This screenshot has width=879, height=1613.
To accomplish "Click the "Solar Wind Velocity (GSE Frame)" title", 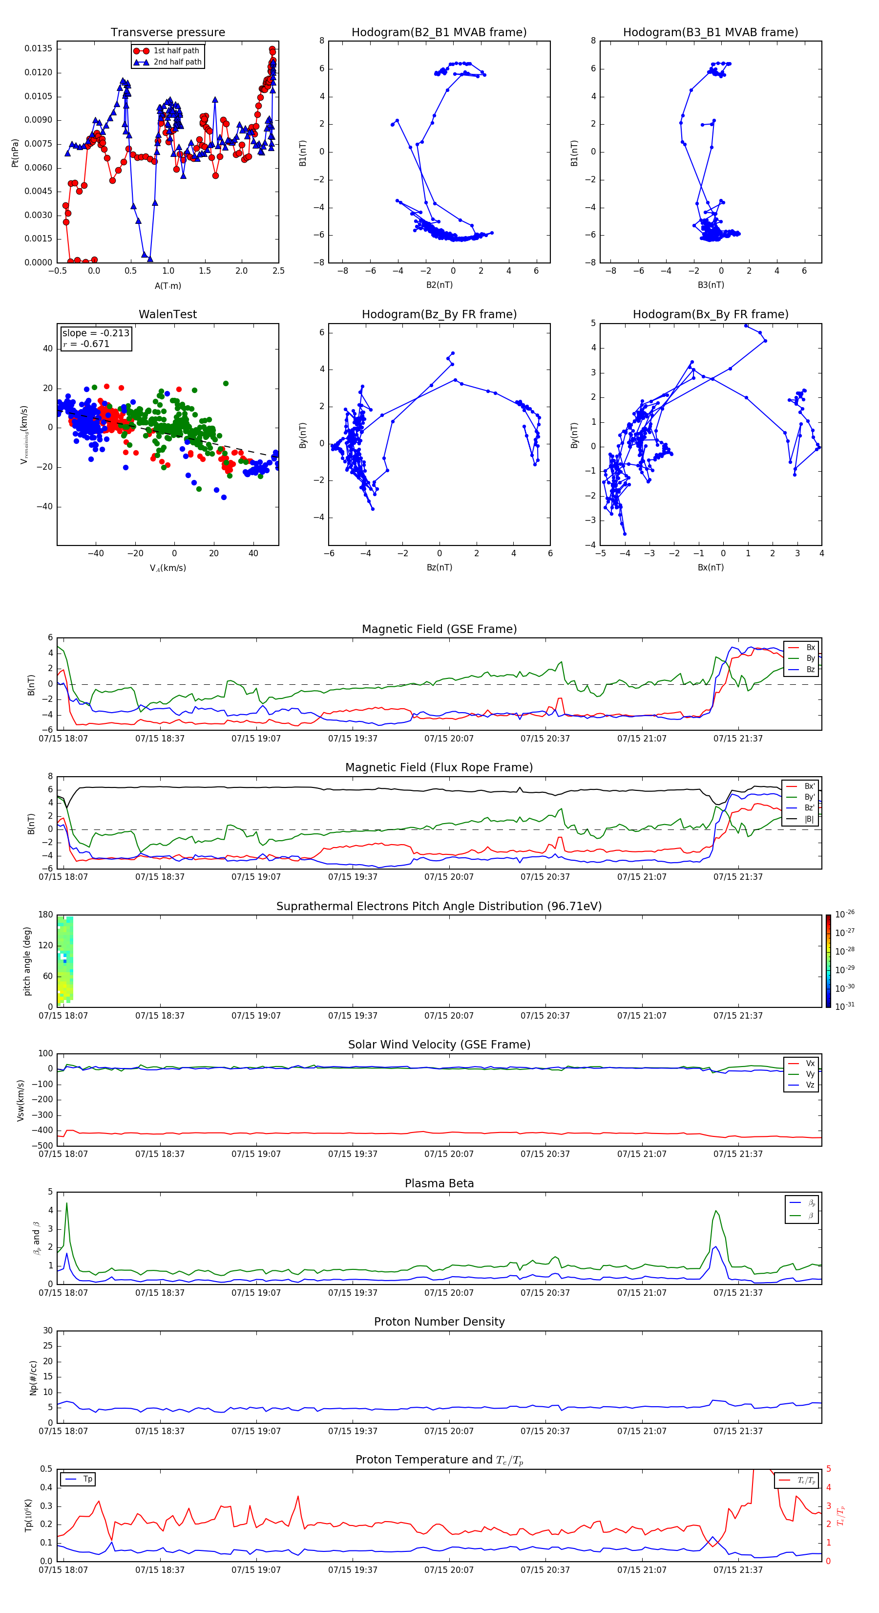I will pyautogui.click(x=439, y=1045).
